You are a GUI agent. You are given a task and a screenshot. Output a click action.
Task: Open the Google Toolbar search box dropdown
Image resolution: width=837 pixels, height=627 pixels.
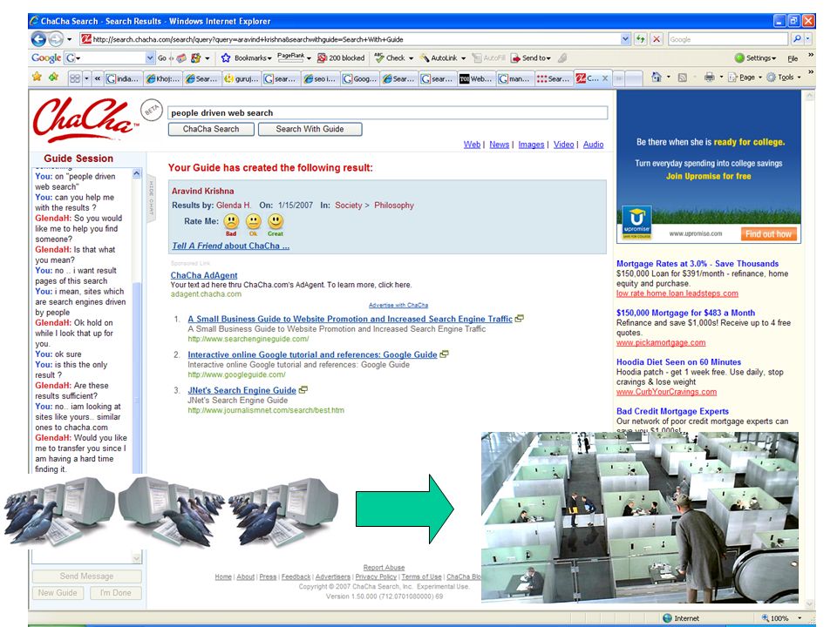click(x=150, y=57)
